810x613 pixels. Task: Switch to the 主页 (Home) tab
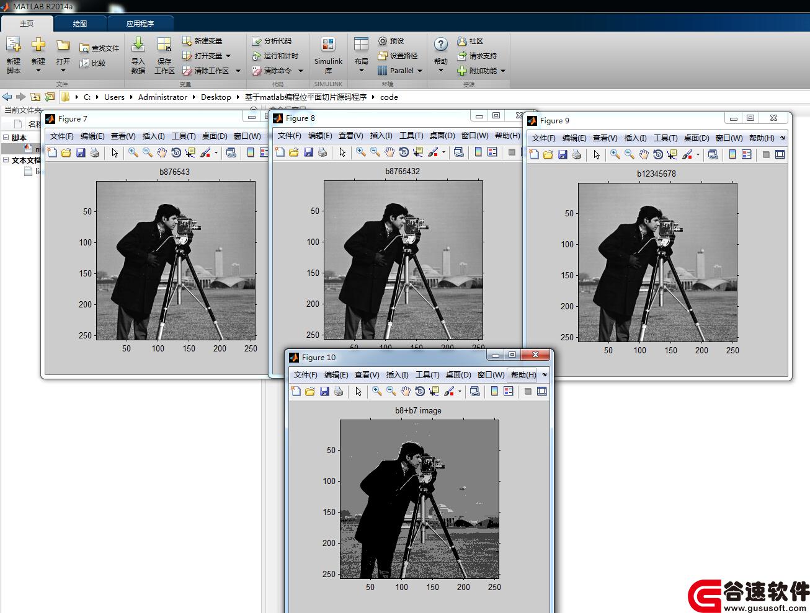pyautogui.click(x=27, y=24)
